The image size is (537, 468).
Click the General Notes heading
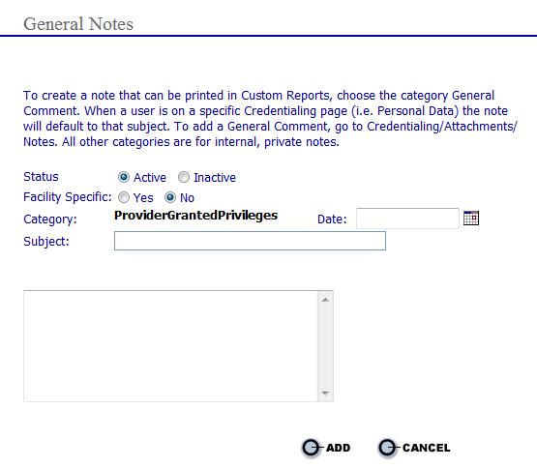tap(78, 24)
